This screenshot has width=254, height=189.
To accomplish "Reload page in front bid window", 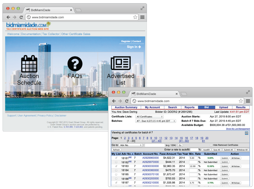I will click(127, 101).
